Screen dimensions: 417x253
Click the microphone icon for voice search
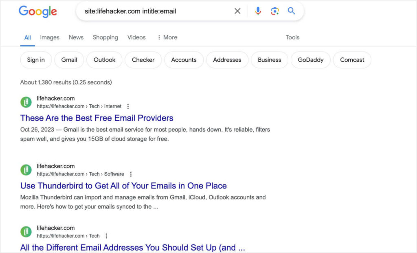tap(258, 11)
